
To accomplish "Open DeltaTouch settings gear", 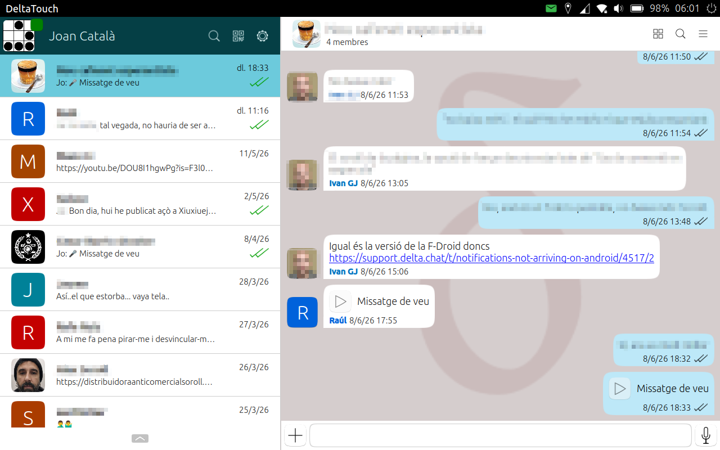I will click(262, 36).
